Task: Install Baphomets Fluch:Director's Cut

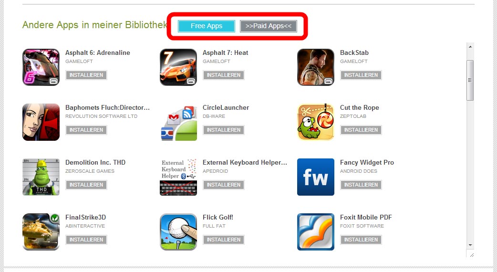Action: [86, 130]
